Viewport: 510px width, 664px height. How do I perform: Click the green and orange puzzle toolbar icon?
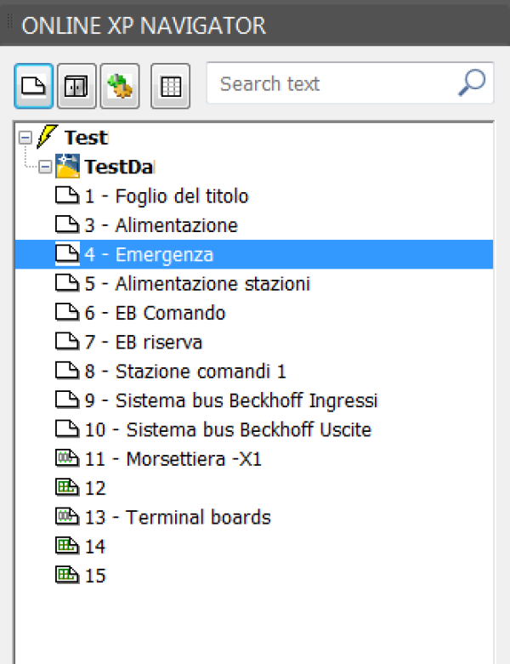click(x=120, y=86)
